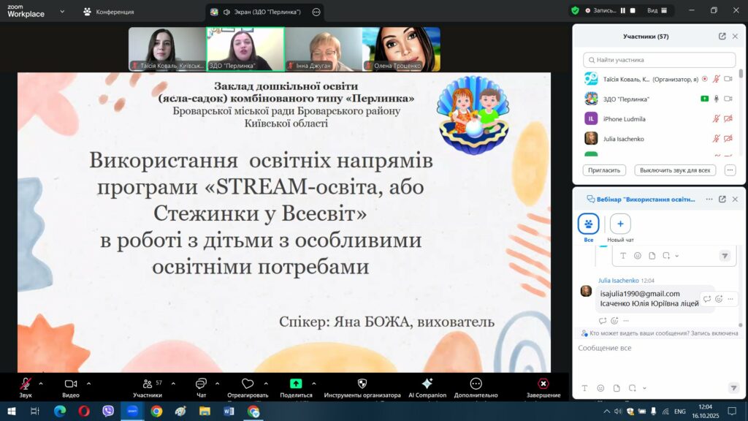Pause the recording in top bar
The image size is (748, 421).
pyautogui.click(x=622, y=11)
